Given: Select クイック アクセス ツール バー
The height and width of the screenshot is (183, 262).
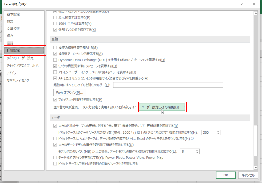Looking at the screenshot, I should pyautogui.click(x=24, y=65).
